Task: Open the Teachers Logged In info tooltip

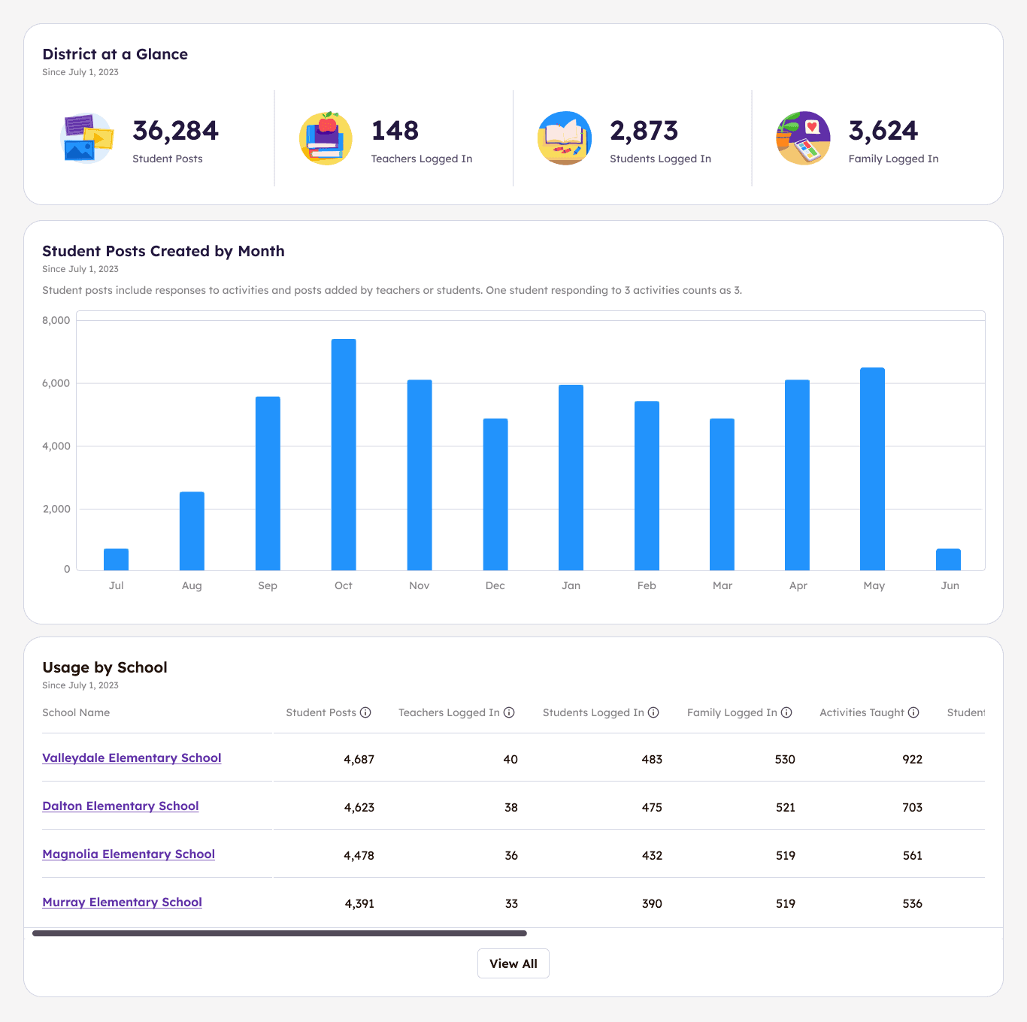Action: (510, 712)
